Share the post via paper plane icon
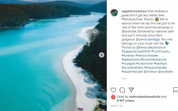178x111 pixels. [131, 90]
